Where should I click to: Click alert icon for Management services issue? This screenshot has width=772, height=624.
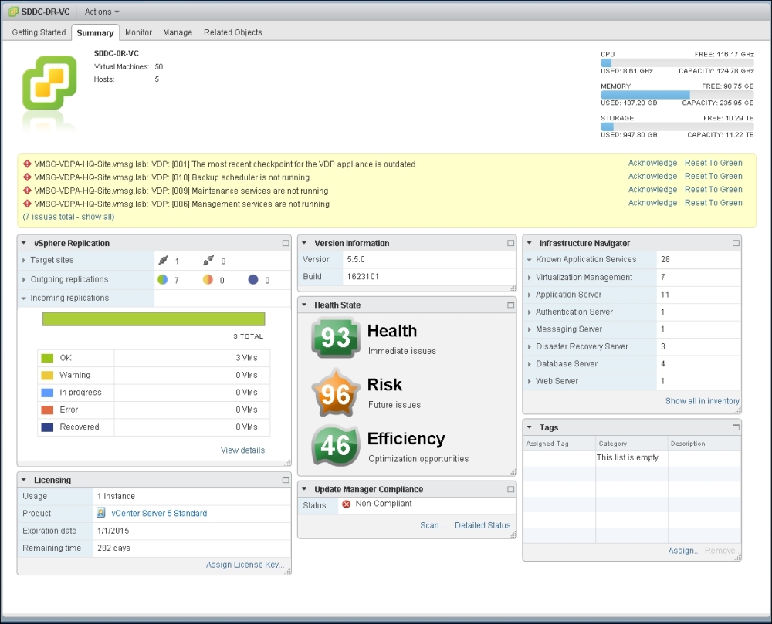point(28,204)
